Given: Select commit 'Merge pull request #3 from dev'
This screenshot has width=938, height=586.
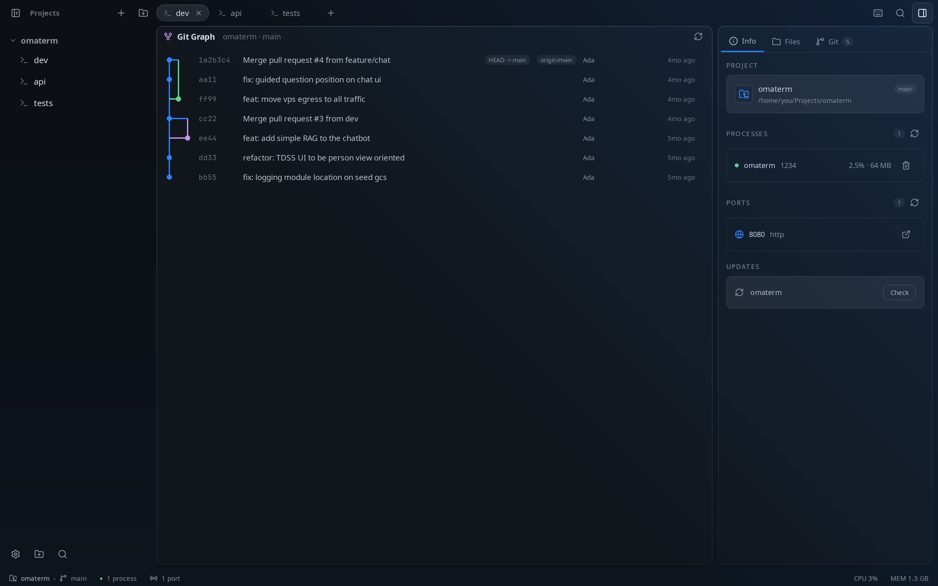Looking at the screenshot, I should 434,119.
